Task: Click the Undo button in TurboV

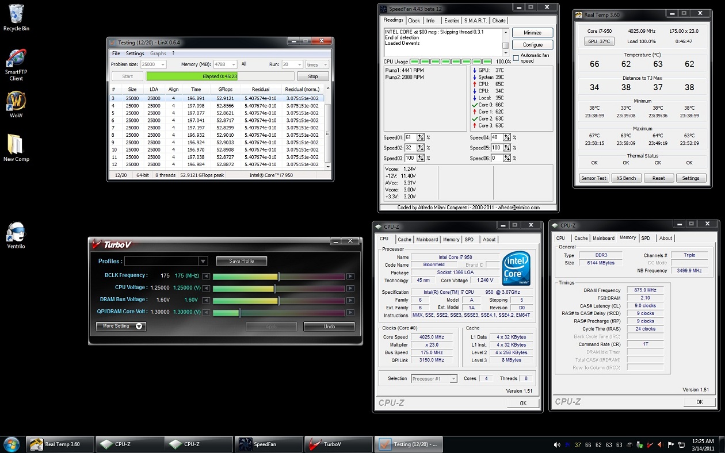Action: (329, 327)
